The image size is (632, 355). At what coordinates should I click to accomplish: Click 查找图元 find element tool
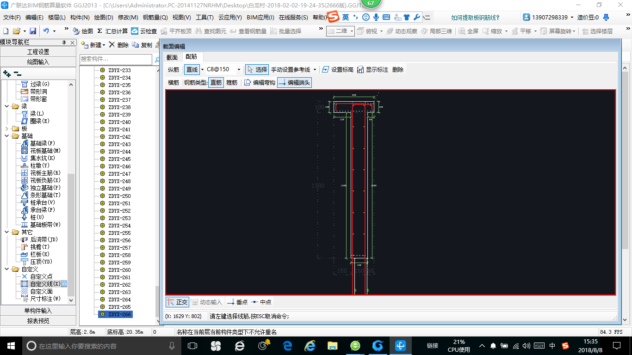pos(211,31)
